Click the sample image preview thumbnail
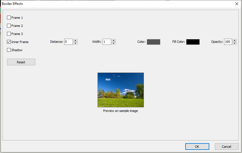Screen dimensions: 242x153 point(121,90)
